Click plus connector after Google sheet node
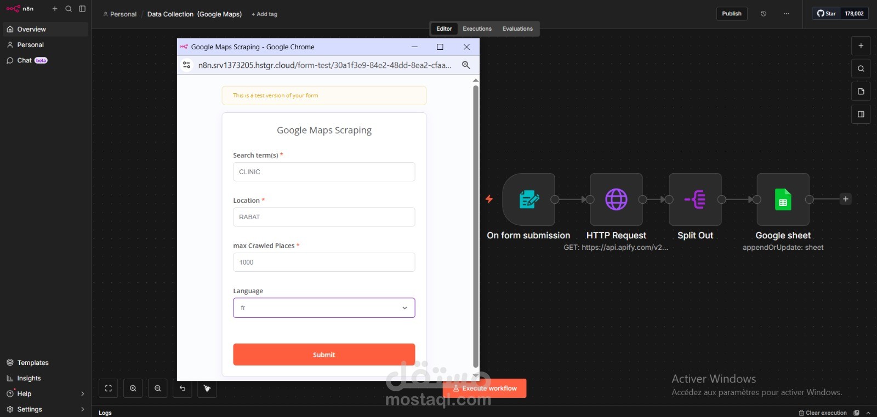877x417 pixels. pyautogui.click(x=846, y=199)
